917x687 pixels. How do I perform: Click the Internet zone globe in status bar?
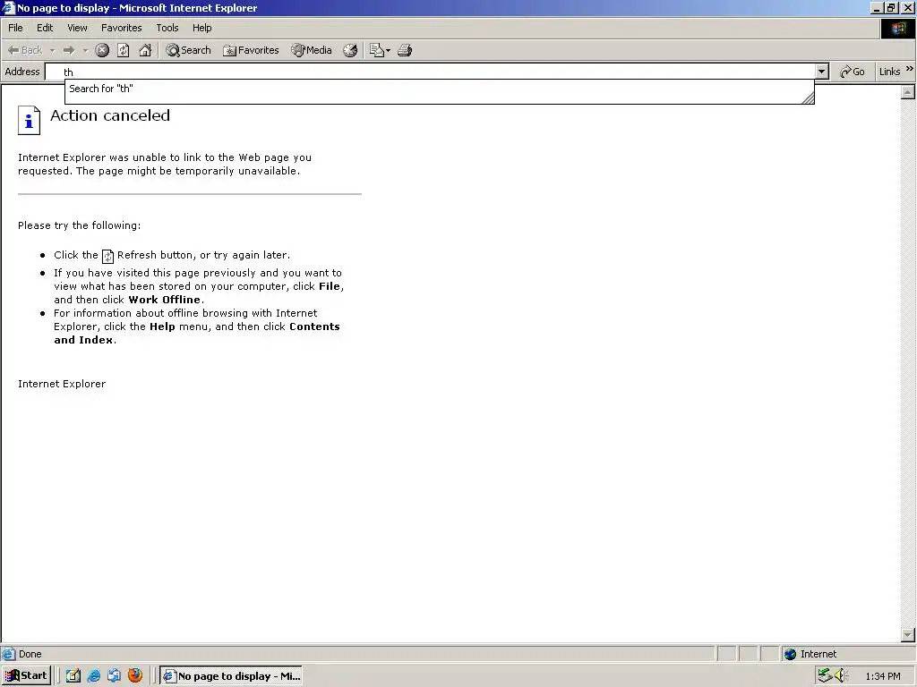tap(790, 654)
